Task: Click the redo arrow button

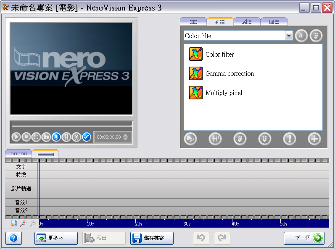Action: point(222,238)
